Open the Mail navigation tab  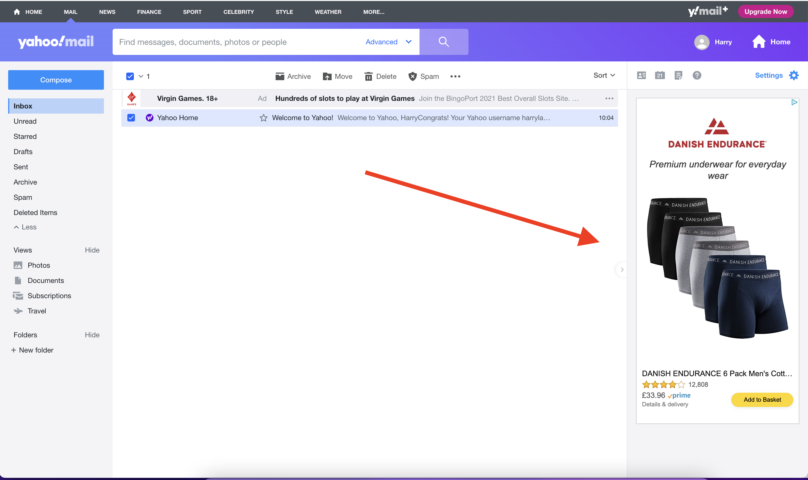point(70,11)
